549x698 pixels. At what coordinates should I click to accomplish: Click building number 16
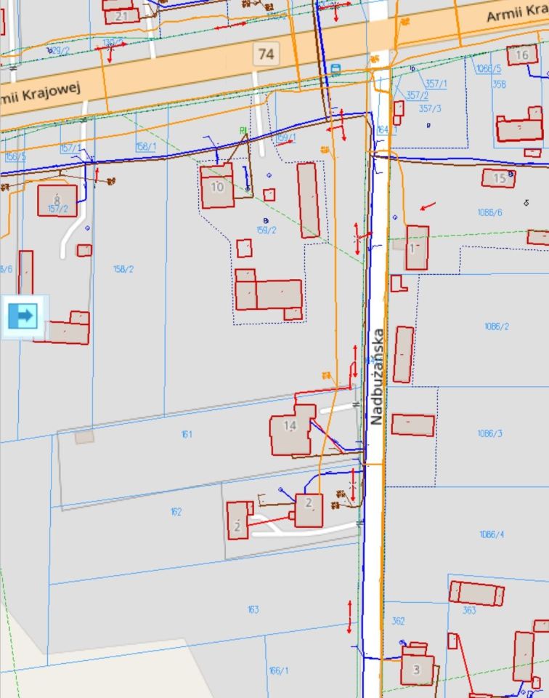tap(521, 55)
